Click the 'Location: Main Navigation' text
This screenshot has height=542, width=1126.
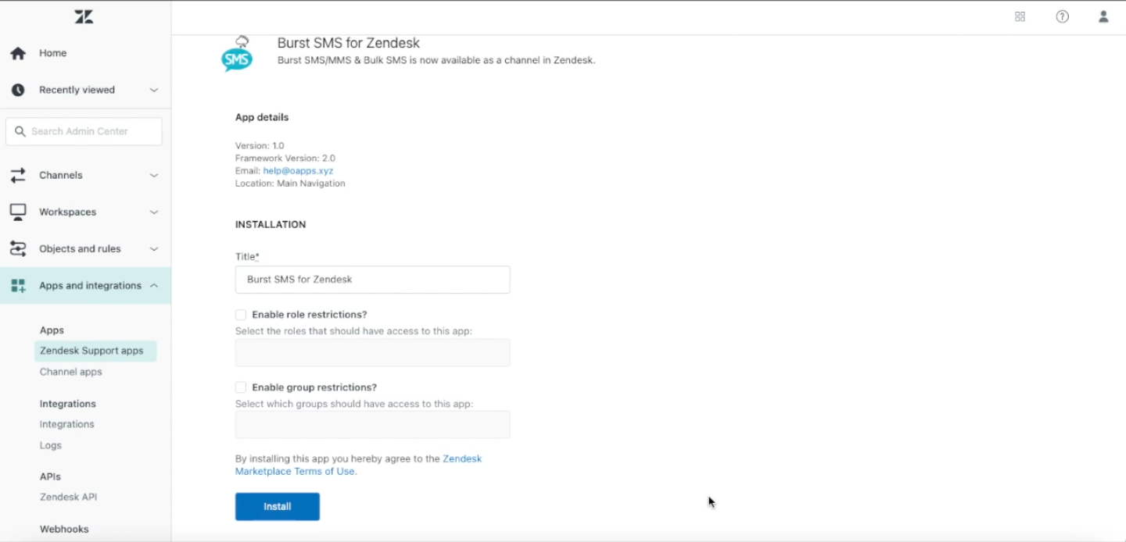(x=290, y=184)
